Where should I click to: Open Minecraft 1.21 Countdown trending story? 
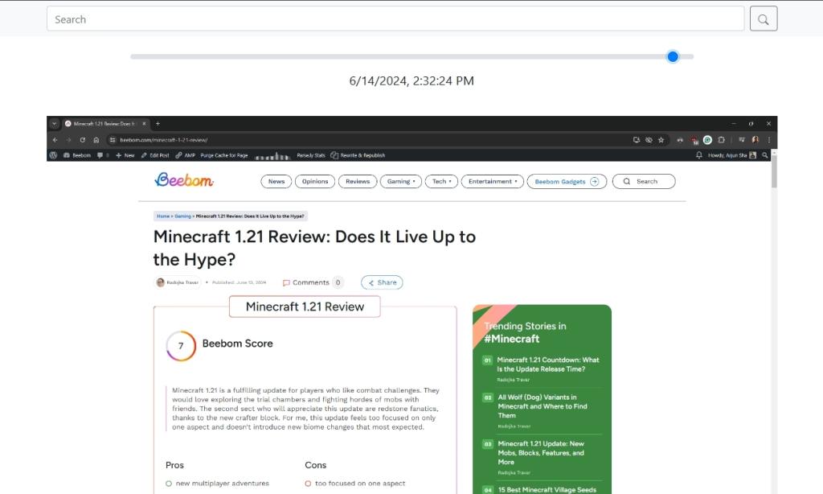tap(547, 364)
